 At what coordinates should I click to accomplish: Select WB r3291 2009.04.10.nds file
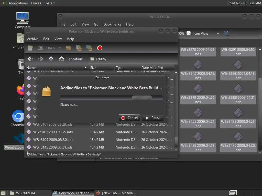pyautogui.click(x=238, y=52)
